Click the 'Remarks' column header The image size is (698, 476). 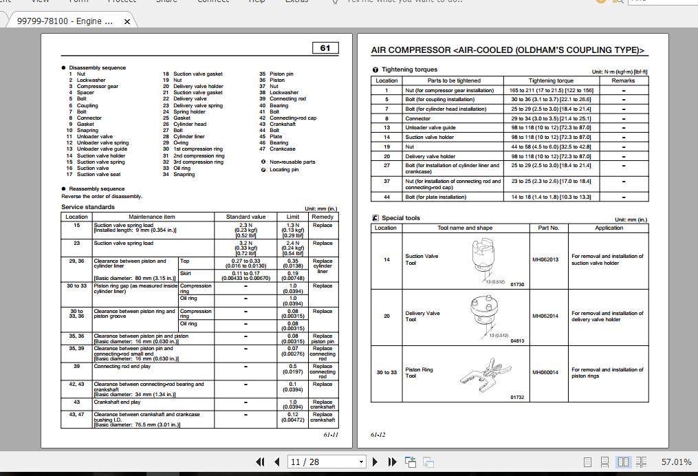(623, 80)
